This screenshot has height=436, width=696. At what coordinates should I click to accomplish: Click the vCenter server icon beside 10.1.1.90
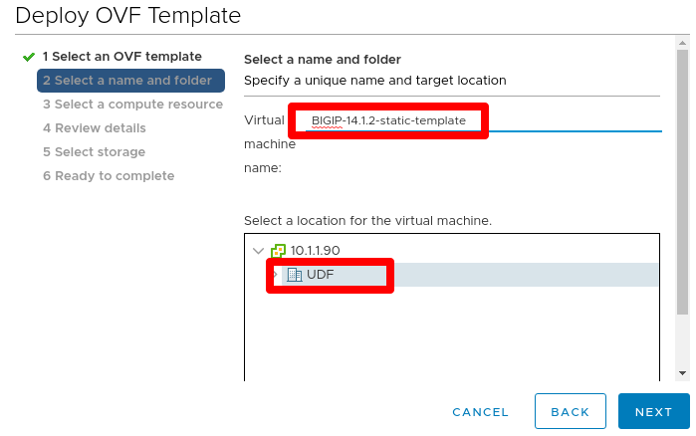[279, 251]
